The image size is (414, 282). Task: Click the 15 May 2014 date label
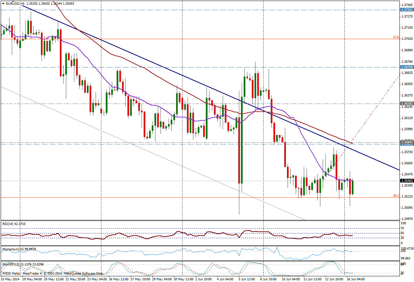[x=10, y=279]
